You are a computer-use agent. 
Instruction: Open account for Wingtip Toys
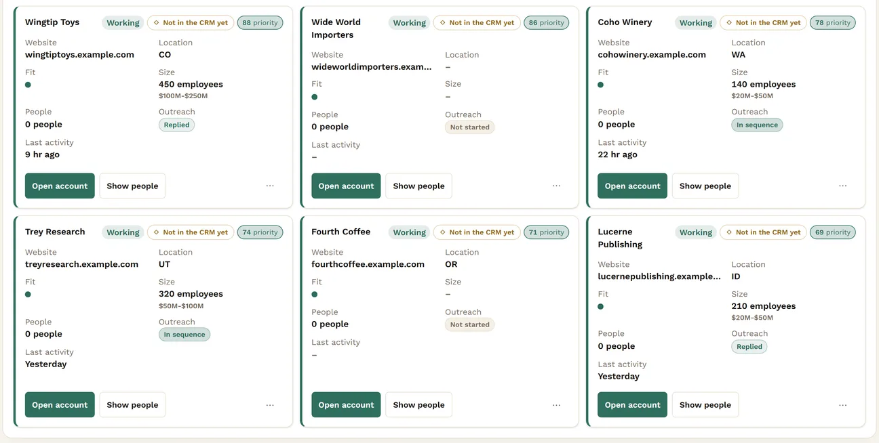(x=60, y=186)
